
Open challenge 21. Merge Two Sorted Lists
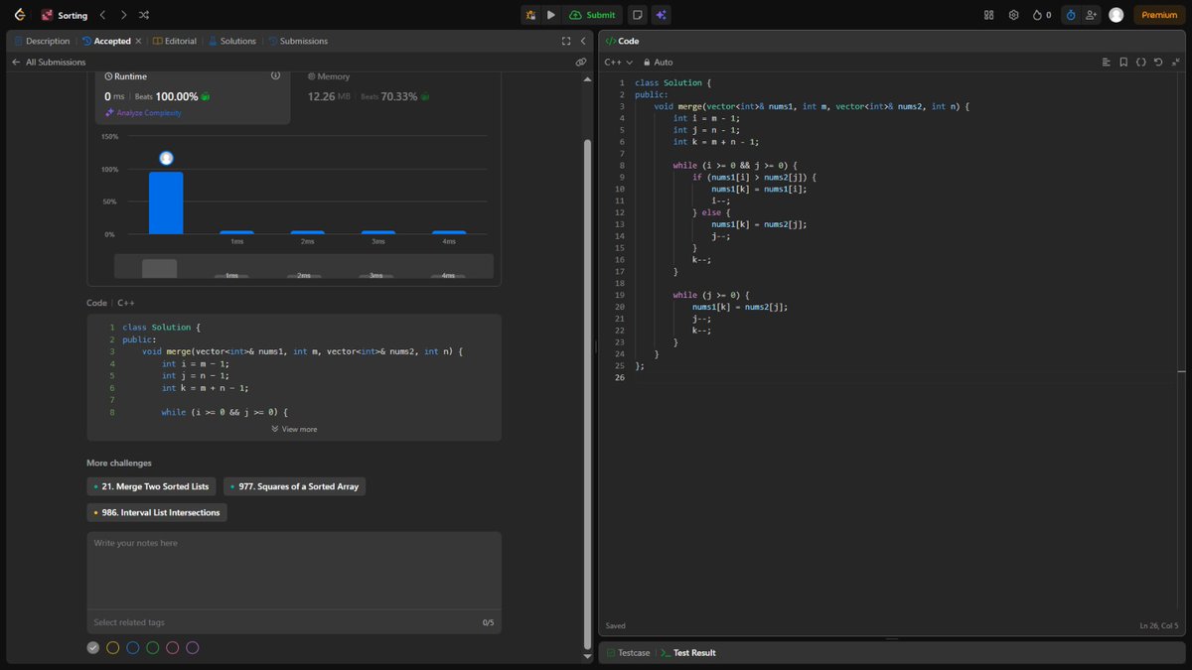tap(151, 486)
